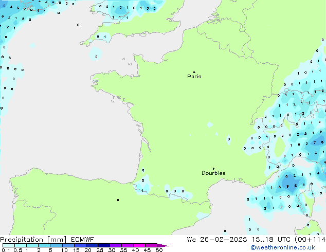
Task: Select the 15–20 mm legend swatch
Action: [x=80, y=245]
